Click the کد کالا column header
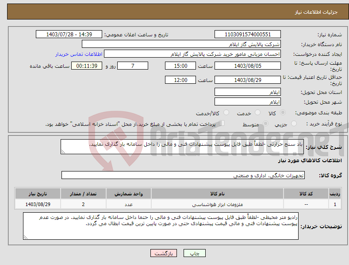 pyautogui.click(x=306, y=194)
